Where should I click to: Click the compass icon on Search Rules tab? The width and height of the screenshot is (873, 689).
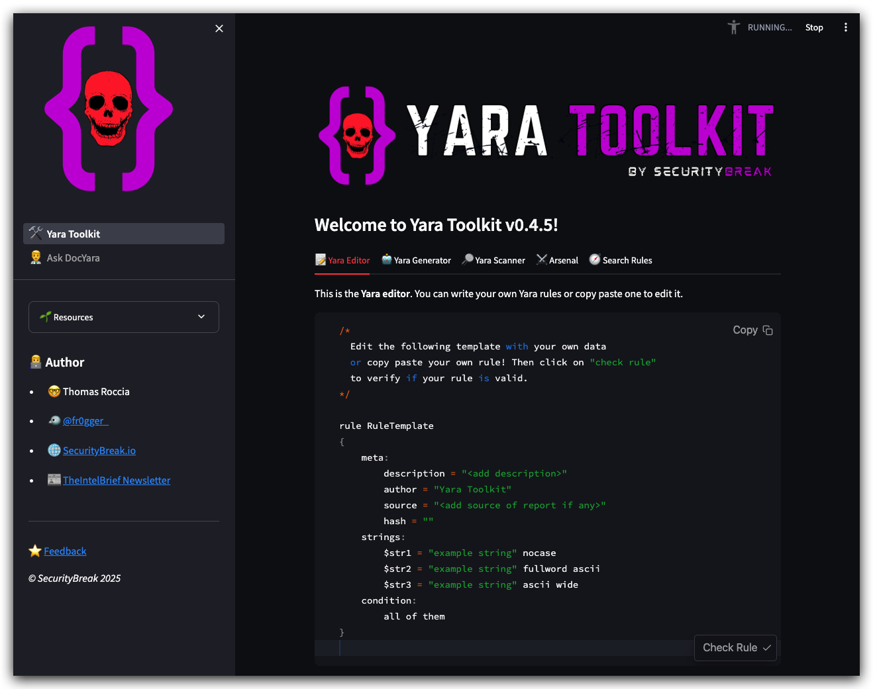(595, 259)
